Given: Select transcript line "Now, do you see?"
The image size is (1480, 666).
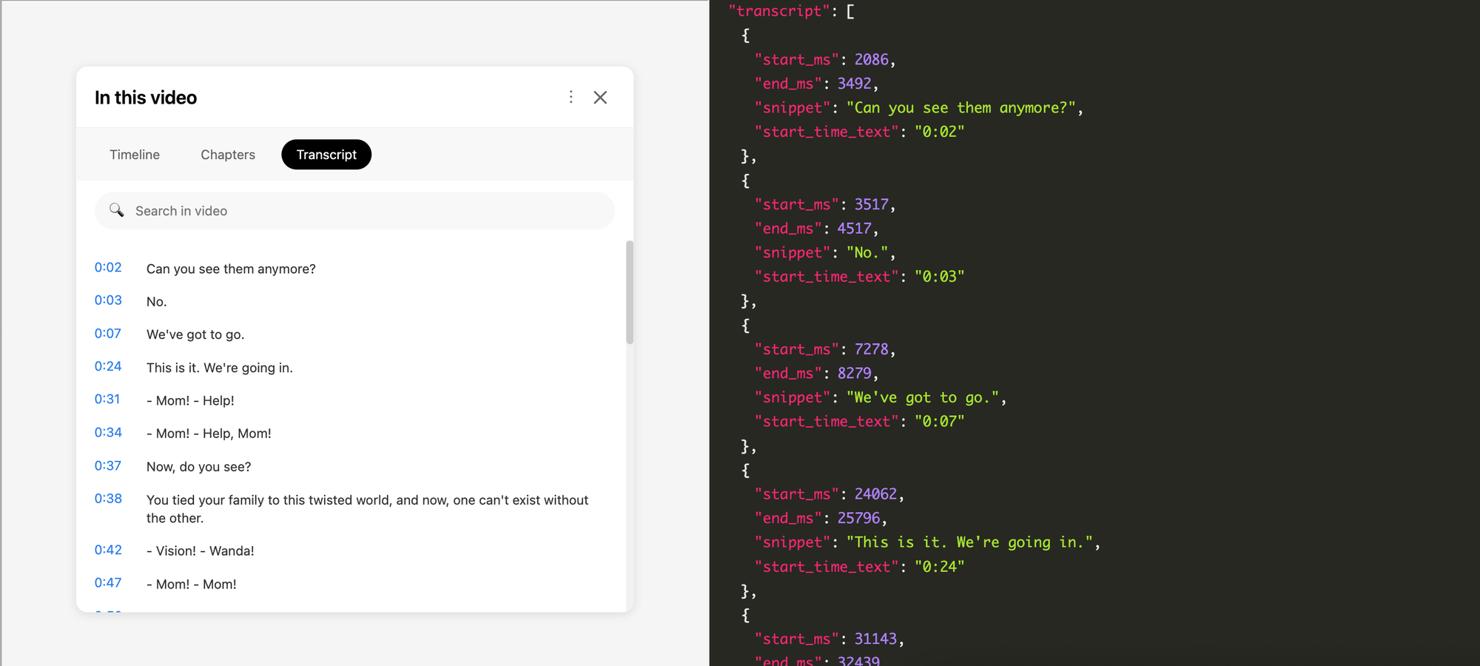Looking at the screenshot, I should click(199, 467).
